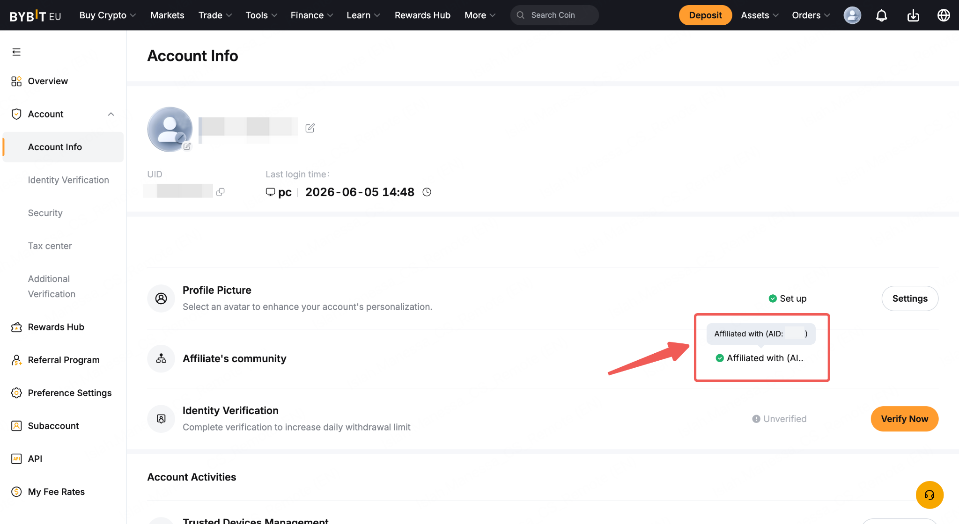Click the login history clock icon
The height and width of the screenshot is (524, 959).
pyautogui.click(x=427, y=192)
